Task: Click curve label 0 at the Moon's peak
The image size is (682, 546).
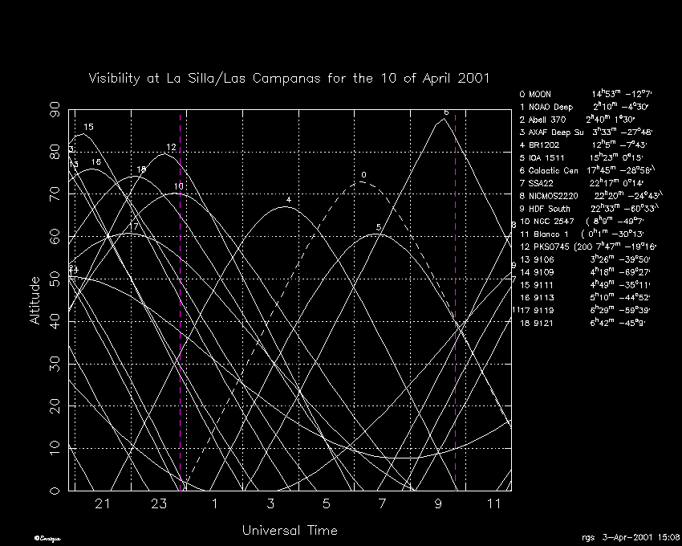Action: (363, 175)
